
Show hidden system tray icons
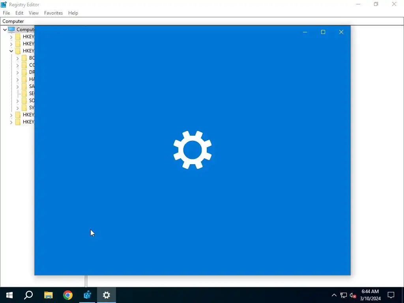[x=334, y=295]
